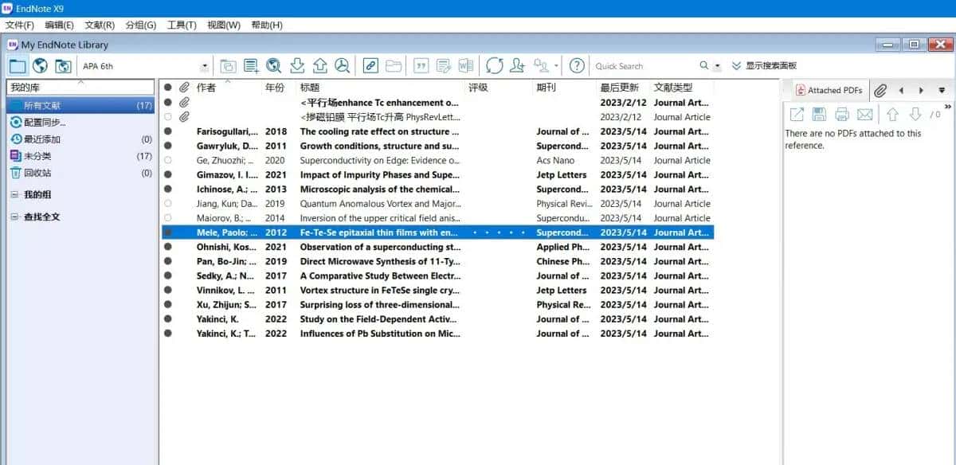This screenshot has height=465, width=956.
Task: Click the Save PDF disk icon
Action: [819, 114]
